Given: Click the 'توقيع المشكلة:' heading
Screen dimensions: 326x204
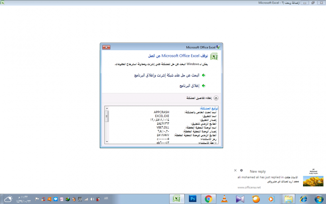Looking at the screenshot, I should click(209, 108).
